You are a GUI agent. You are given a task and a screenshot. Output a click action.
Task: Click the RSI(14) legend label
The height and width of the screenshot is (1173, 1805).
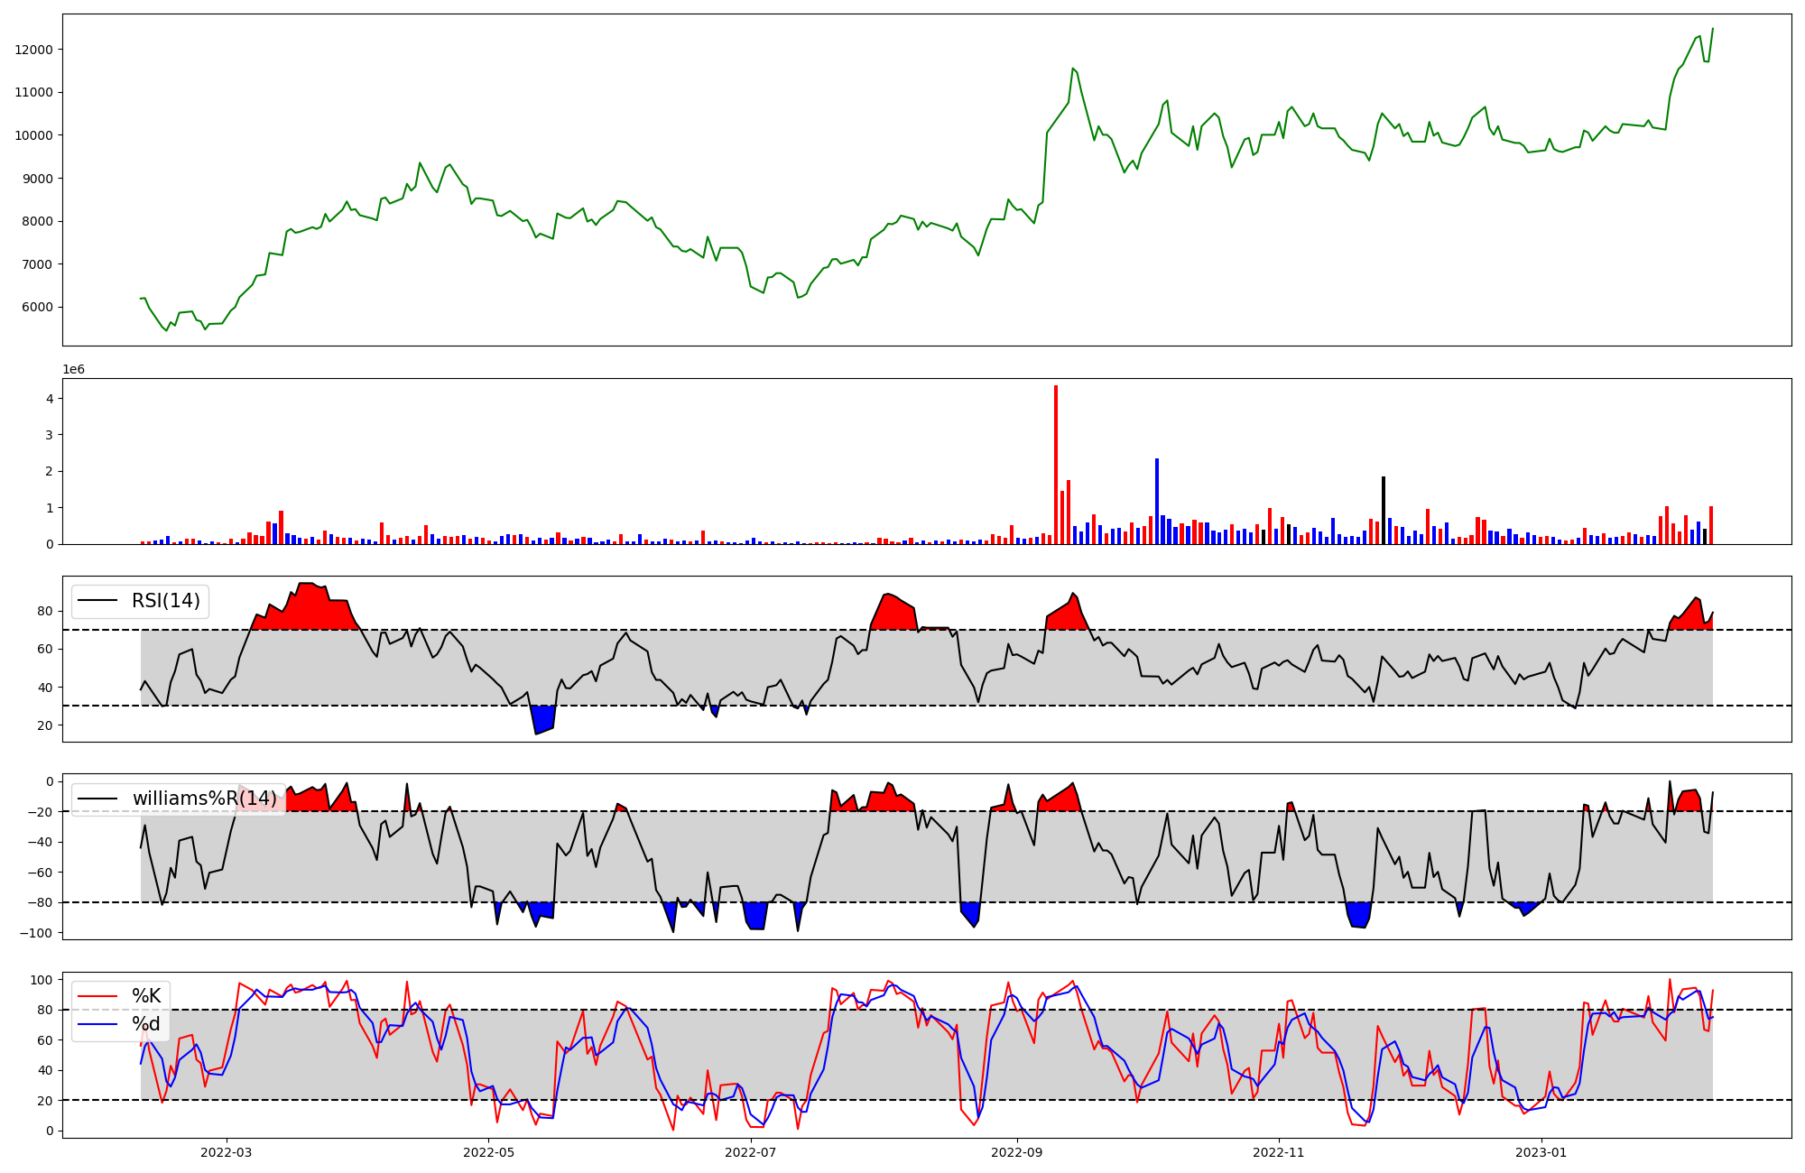[166, 601]
